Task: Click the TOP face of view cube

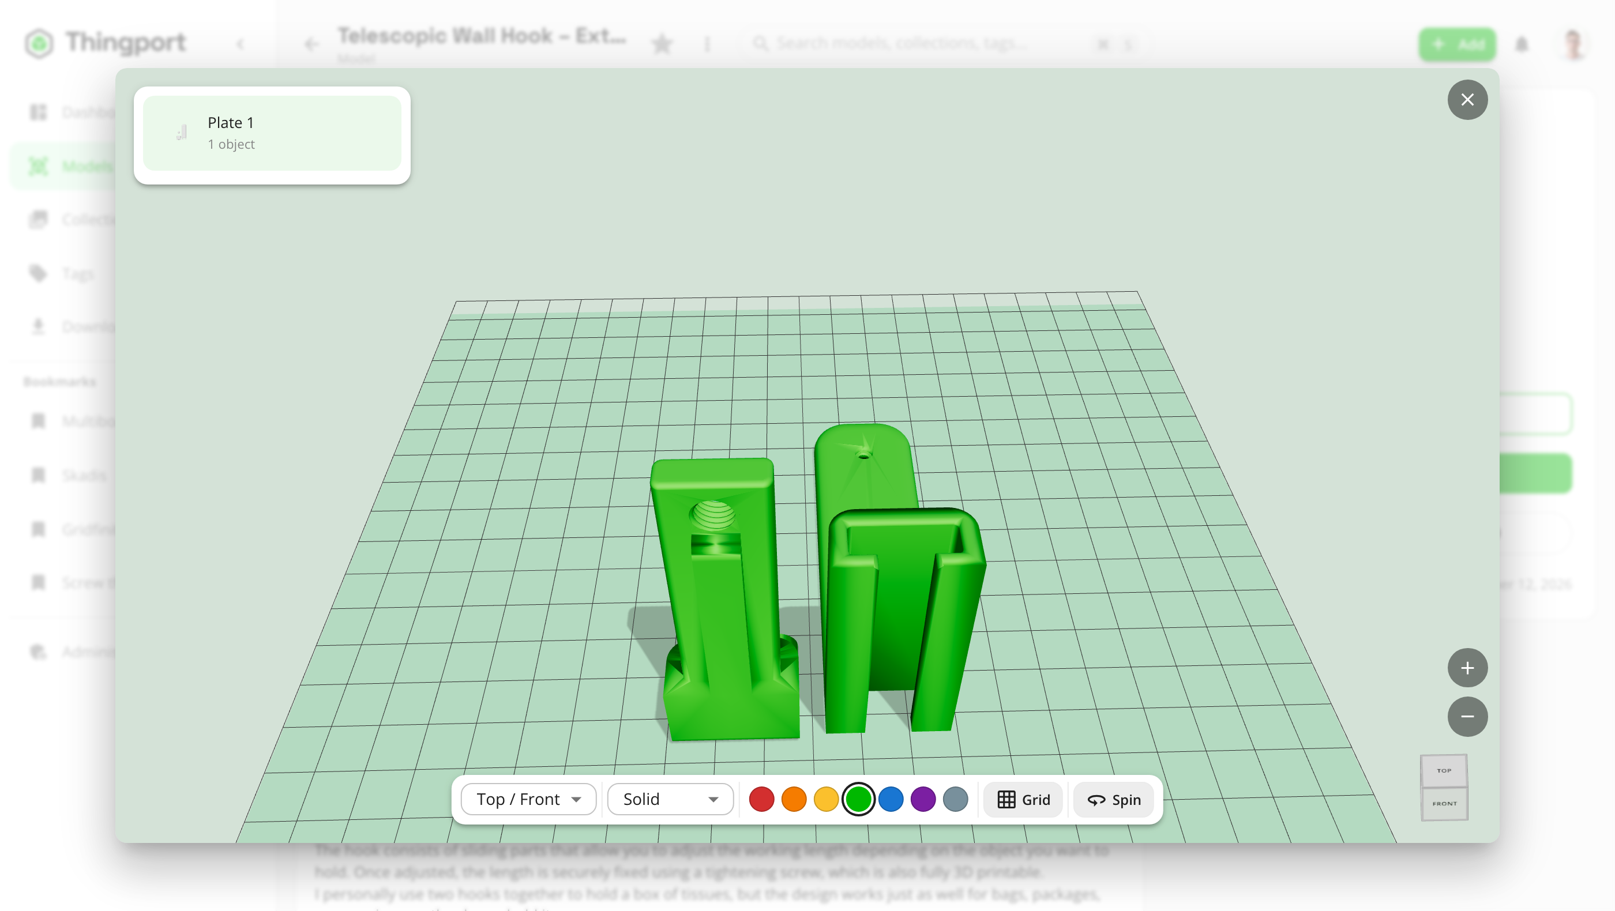Action: click(x=1444, y=771)
